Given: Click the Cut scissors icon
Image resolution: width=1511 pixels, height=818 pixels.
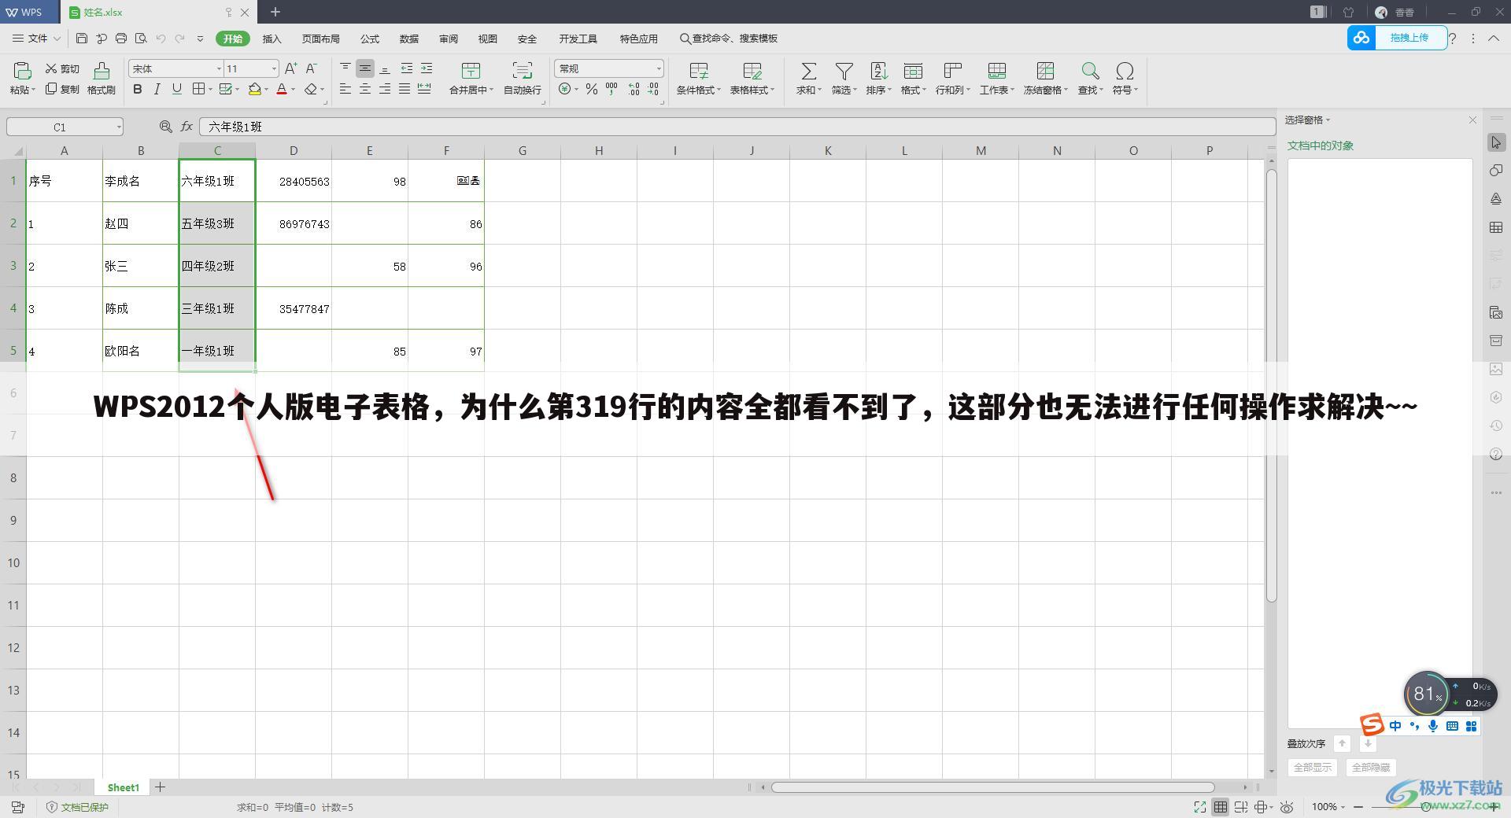Looking at the screenshot, I should [51, 68].
